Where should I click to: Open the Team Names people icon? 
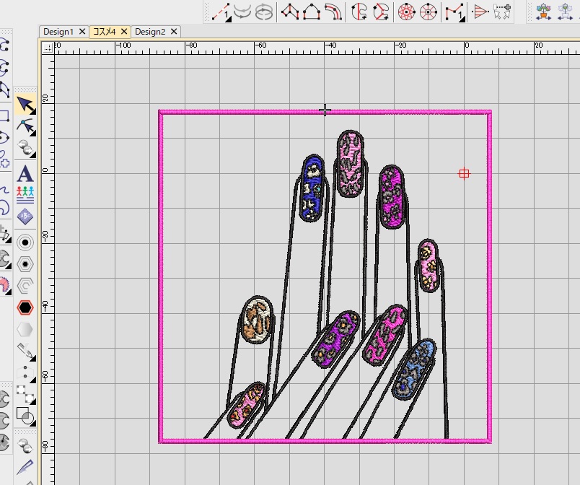25,195
